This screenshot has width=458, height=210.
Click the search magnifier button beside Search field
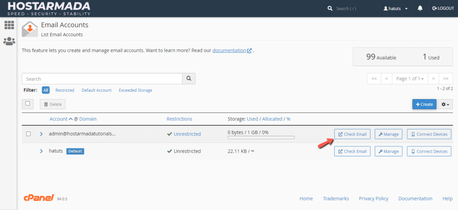189,79
